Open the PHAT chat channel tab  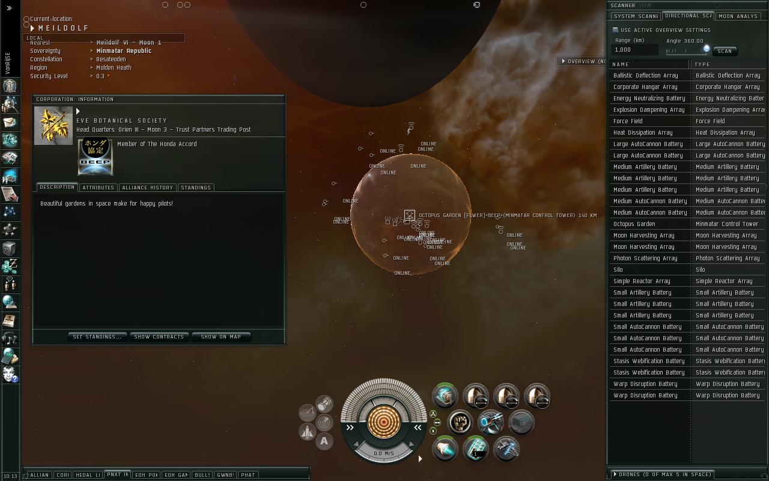point(248,475)
